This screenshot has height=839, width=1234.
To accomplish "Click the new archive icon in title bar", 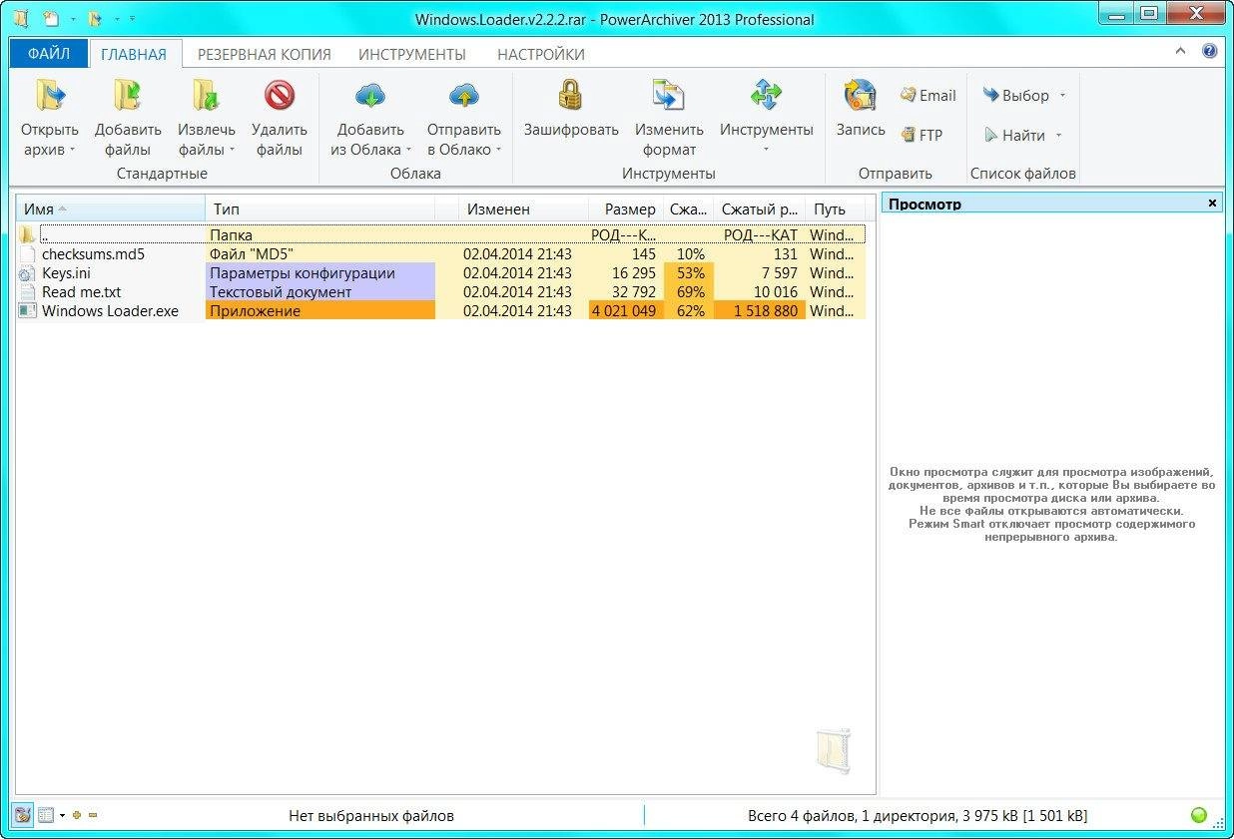I will pos(52,19).
